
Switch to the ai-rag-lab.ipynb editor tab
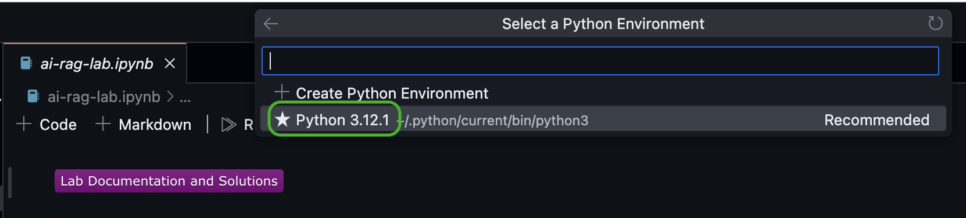click(x=96, y=64)
